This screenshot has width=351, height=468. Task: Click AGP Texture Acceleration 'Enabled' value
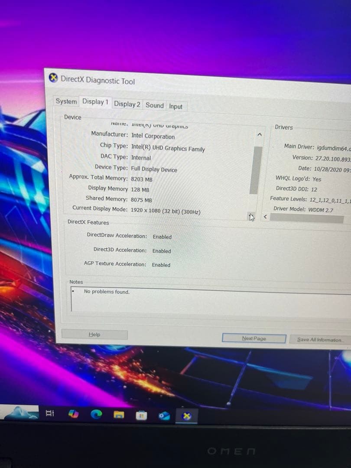click(x=161, y=265)
